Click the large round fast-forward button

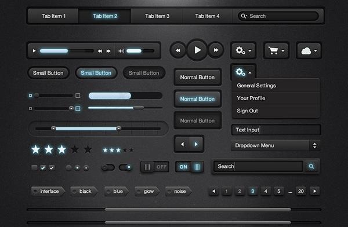click(216, 50)
